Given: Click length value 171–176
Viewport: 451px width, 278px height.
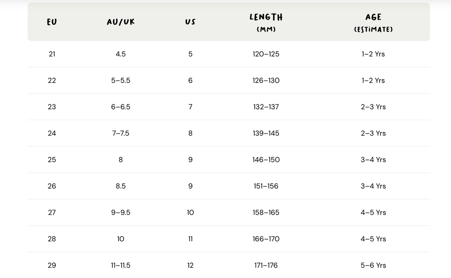Looking at the screenshot, I should click(266, 265).
